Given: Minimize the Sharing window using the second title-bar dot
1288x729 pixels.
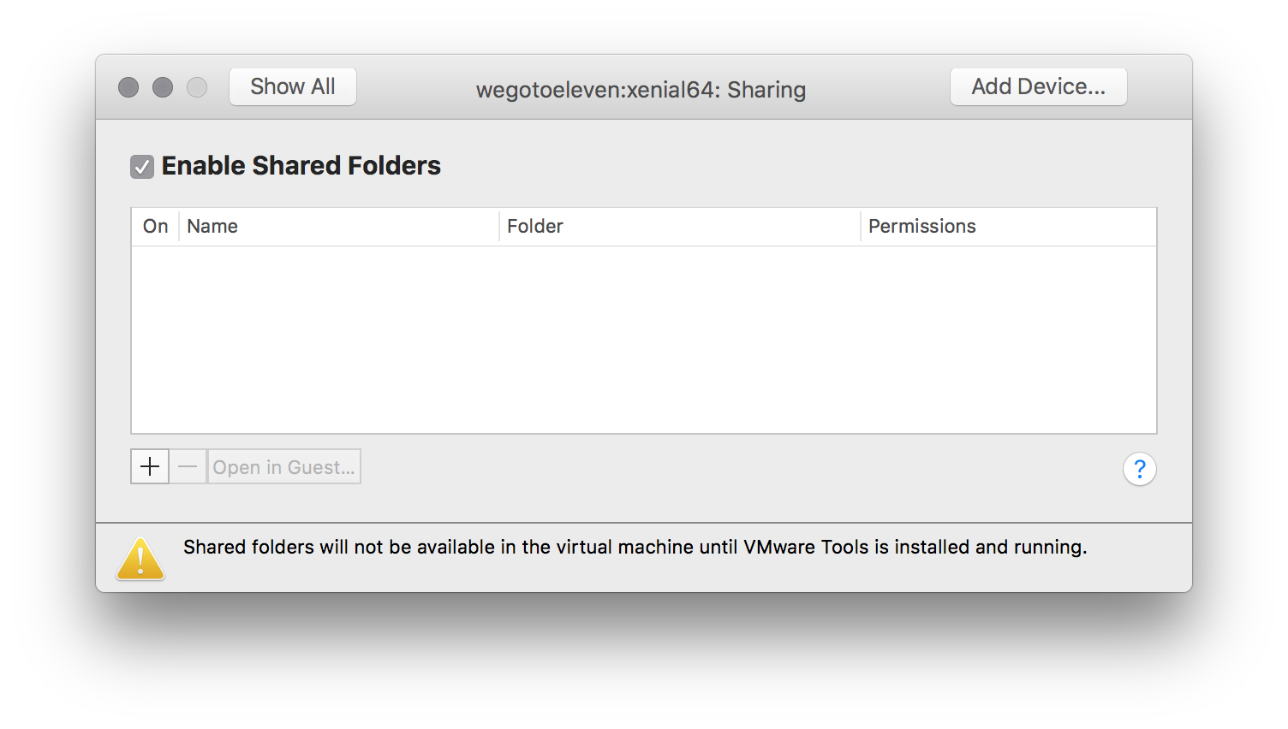Looking at the screenshot, I should click(x=163, y=87).
